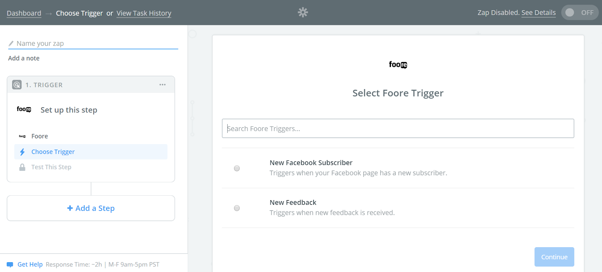Select the New Feedback radio button
This screenshot has width=602, height=272.
point(237,208)
